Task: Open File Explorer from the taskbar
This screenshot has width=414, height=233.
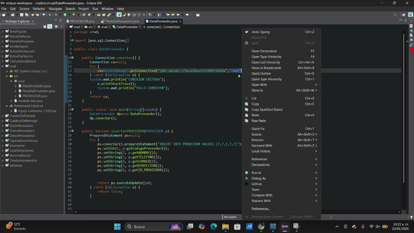Action: [225, 227]
